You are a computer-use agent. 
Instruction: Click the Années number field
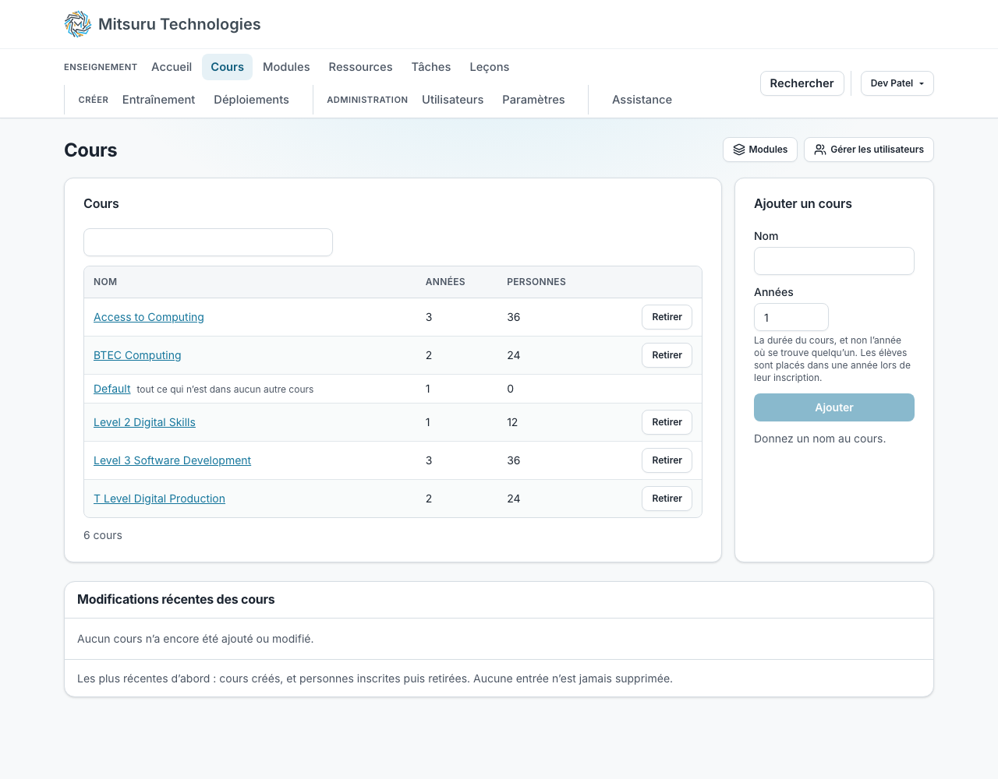tap(791, 317)
